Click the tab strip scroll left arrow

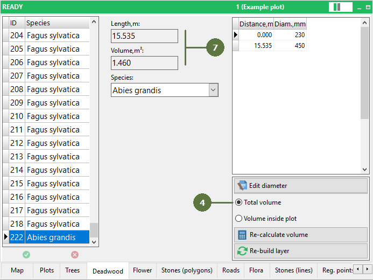(358, 269)
